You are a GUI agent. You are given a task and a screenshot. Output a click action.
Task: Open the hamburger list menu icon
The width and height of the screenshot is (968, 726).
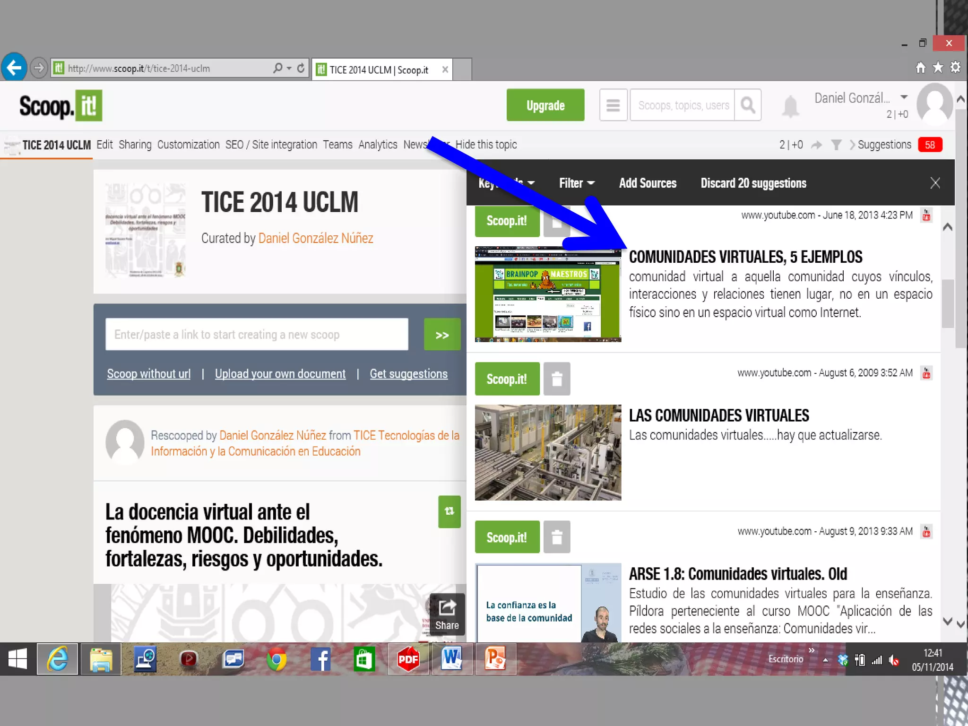coord(613,105)
